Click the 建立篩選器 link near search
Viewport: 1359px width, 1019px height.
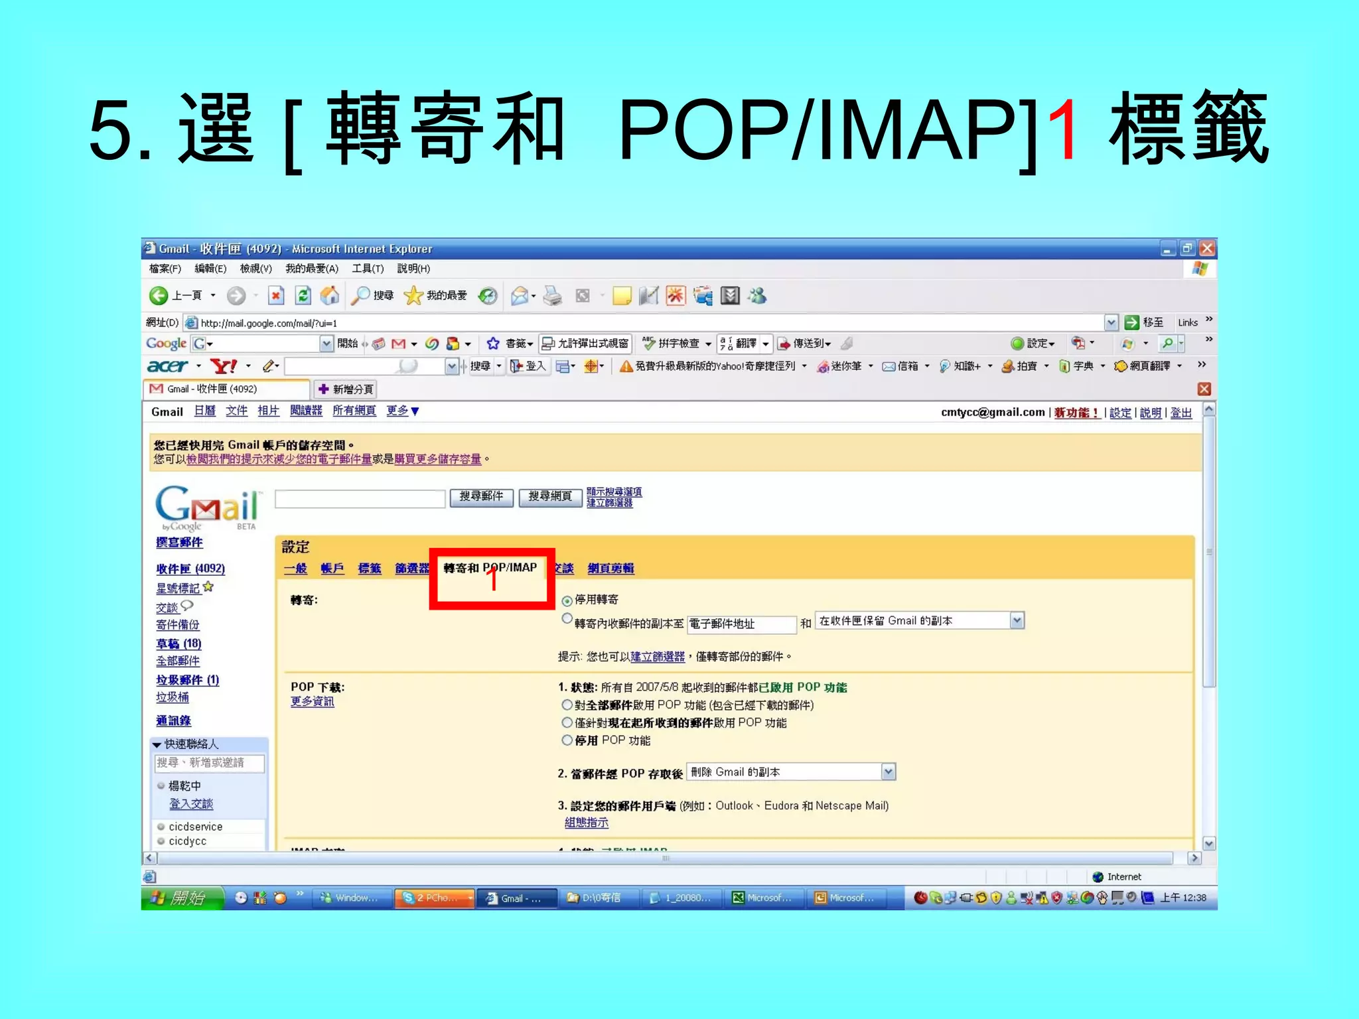pyautogui.click(x=609, y=503)
